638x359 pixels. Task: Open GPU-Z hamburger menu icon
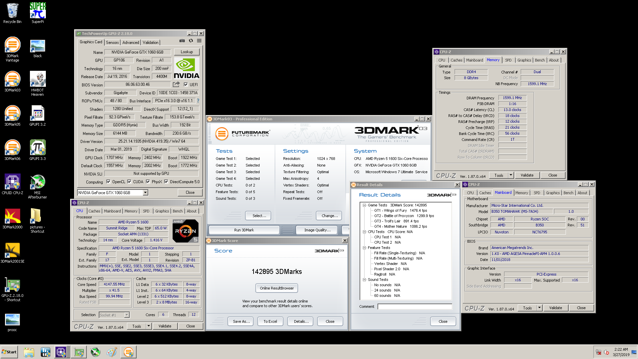click(x=199, y=41)
